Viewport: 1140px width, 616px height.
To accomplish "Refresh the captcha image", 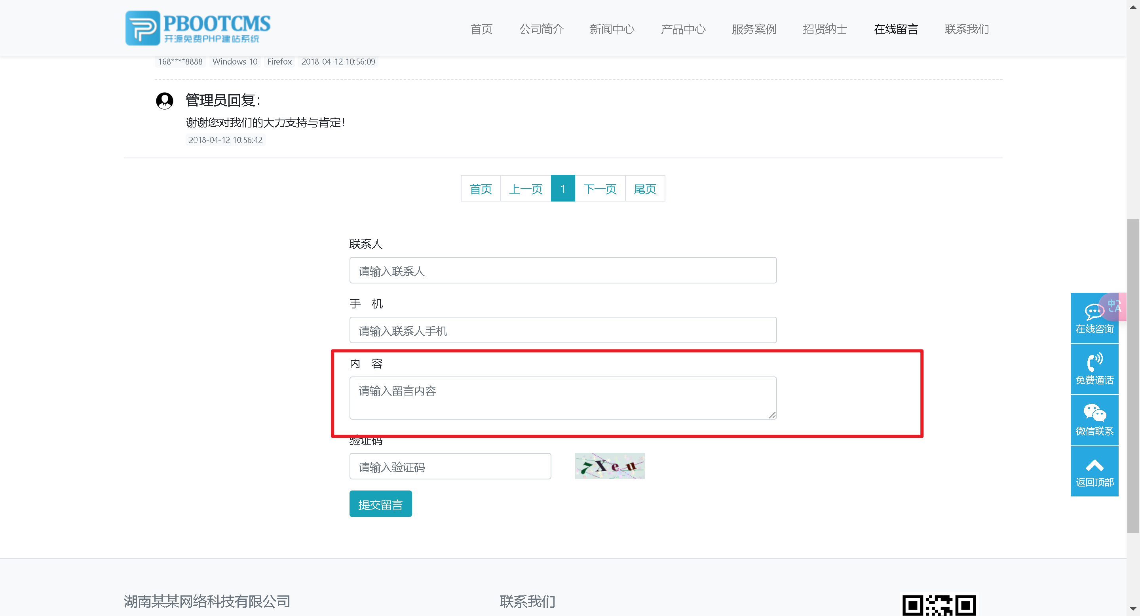I will [x=610, y=466].
